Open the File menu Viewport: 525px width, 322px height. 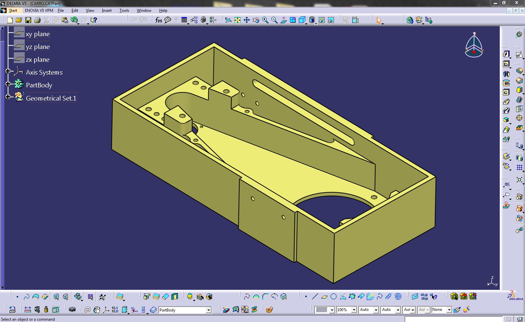tap(61, 11)
